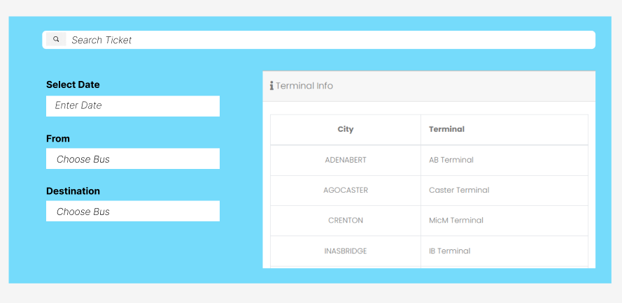Select the CRENTON city cell
Image resolution: width=622 pixels, height=303 pixels.
click(x=346, y=221)
